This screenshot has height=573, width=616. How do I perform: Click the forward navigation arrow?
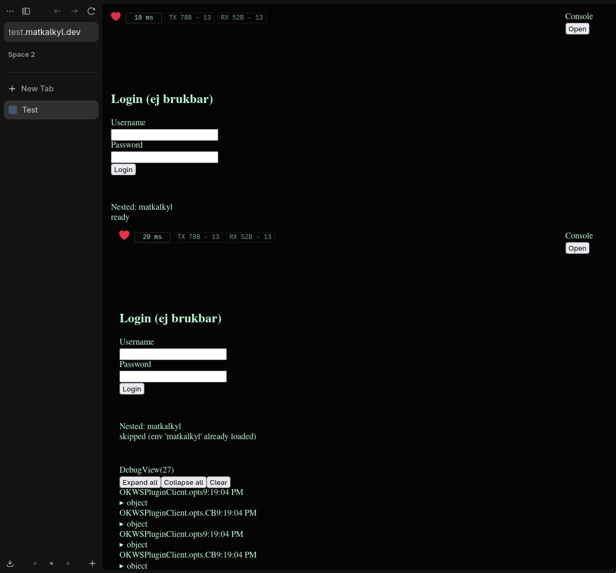(x=74, y=11)
